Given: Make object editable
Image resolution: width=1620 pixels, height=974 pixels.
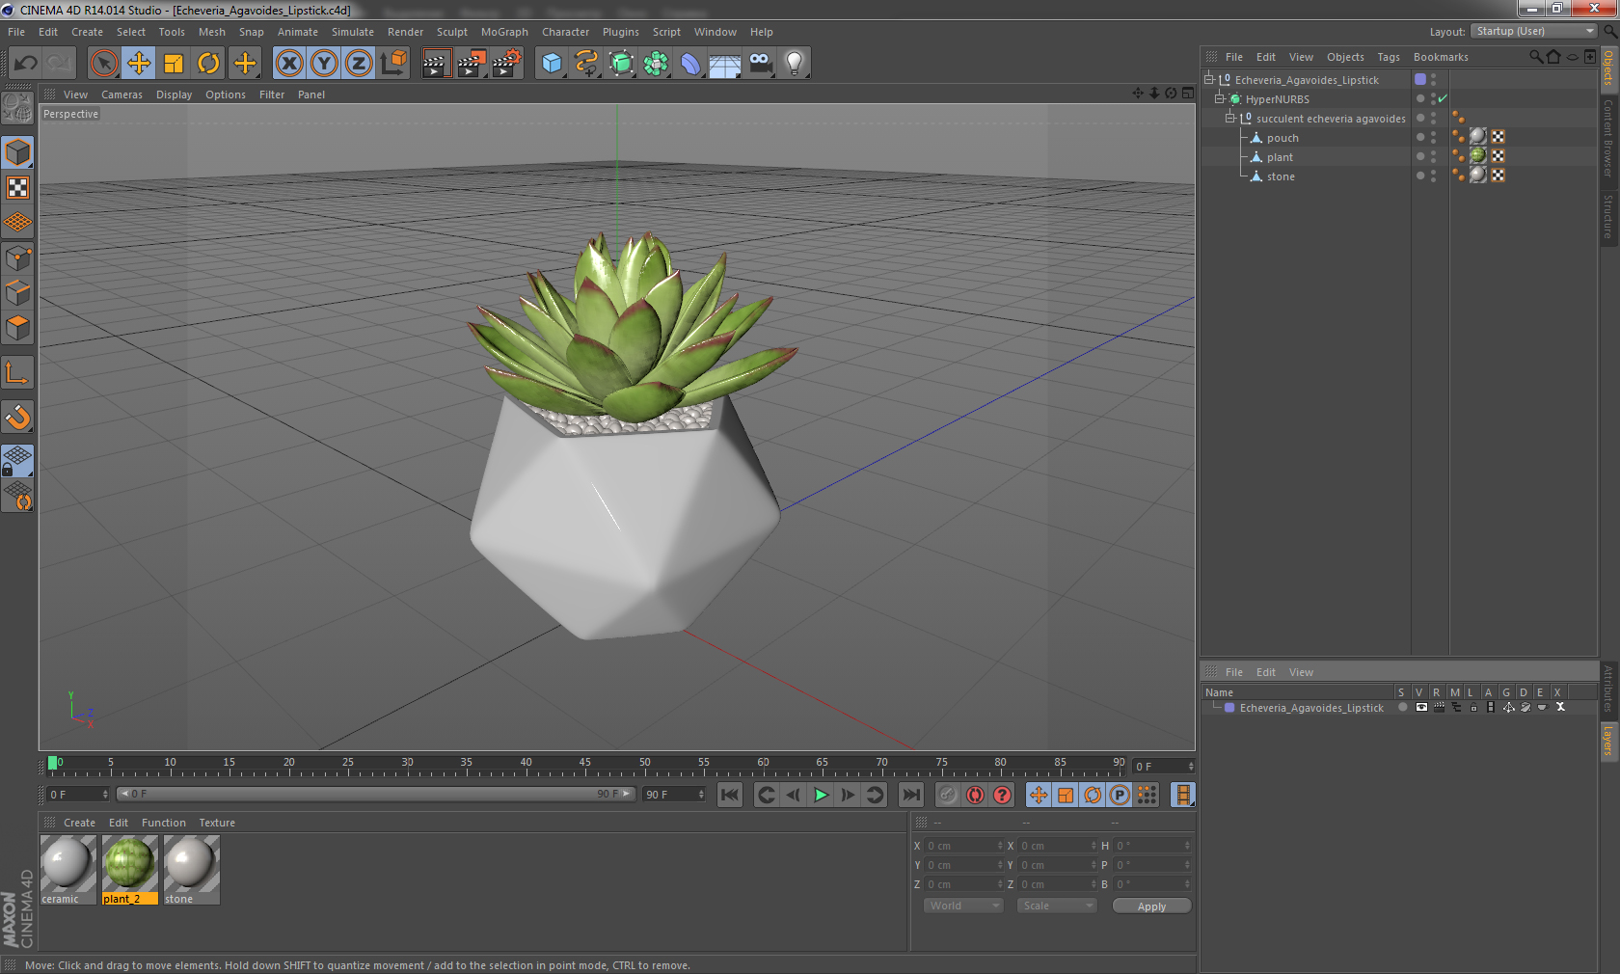Looking at the screenshot, I should (x=17, y=108).
